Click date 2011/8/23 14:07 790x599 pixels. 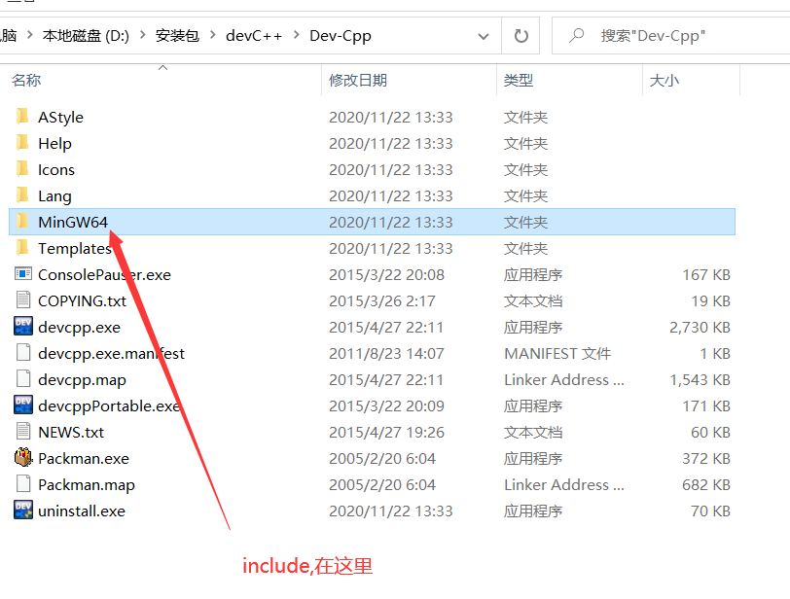click(386, 353)
